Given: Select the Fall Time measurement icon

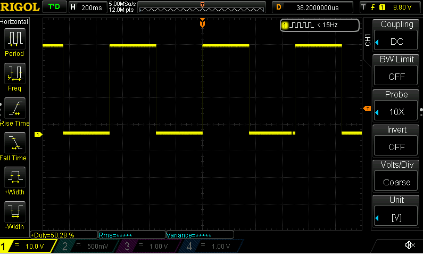Looking at the screenshot, I should pos(15,143).
